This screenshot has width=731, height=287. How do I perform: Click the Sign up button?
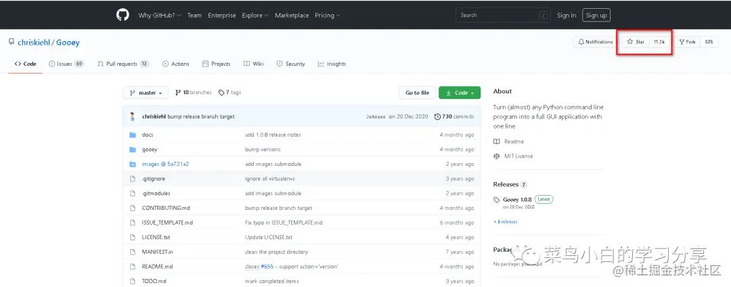click(x=596, y=16)
